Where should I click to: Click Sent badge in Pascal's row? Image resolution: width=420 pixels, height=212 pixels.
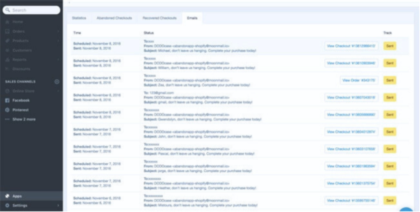pyautogui.click(x=390, y=149)
